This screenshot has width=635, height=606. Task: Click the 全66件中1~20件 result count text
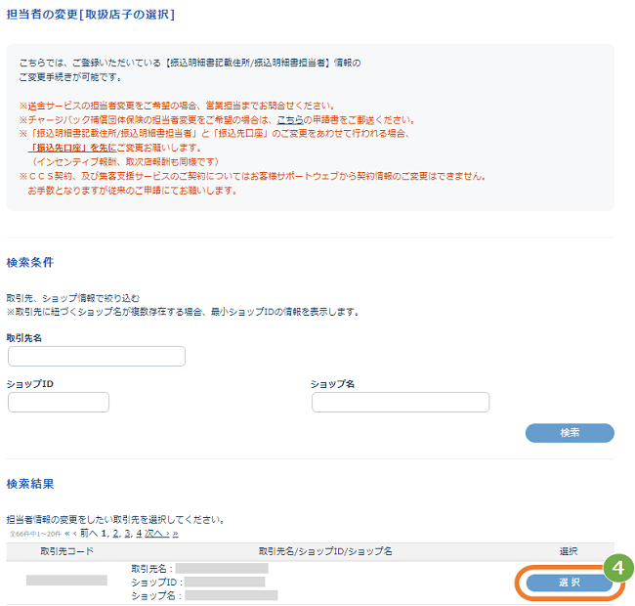tap(35, 534)
